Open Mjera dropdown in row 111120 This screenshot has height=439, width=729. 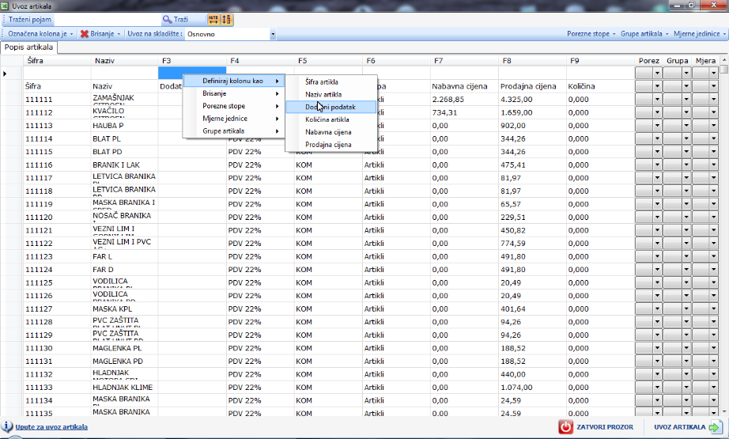pyautogui.click(x=714, y=218)
